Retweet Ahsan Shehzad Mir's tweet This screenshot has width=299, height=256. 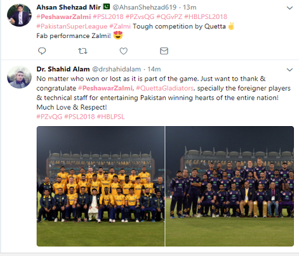coord(83,51)
